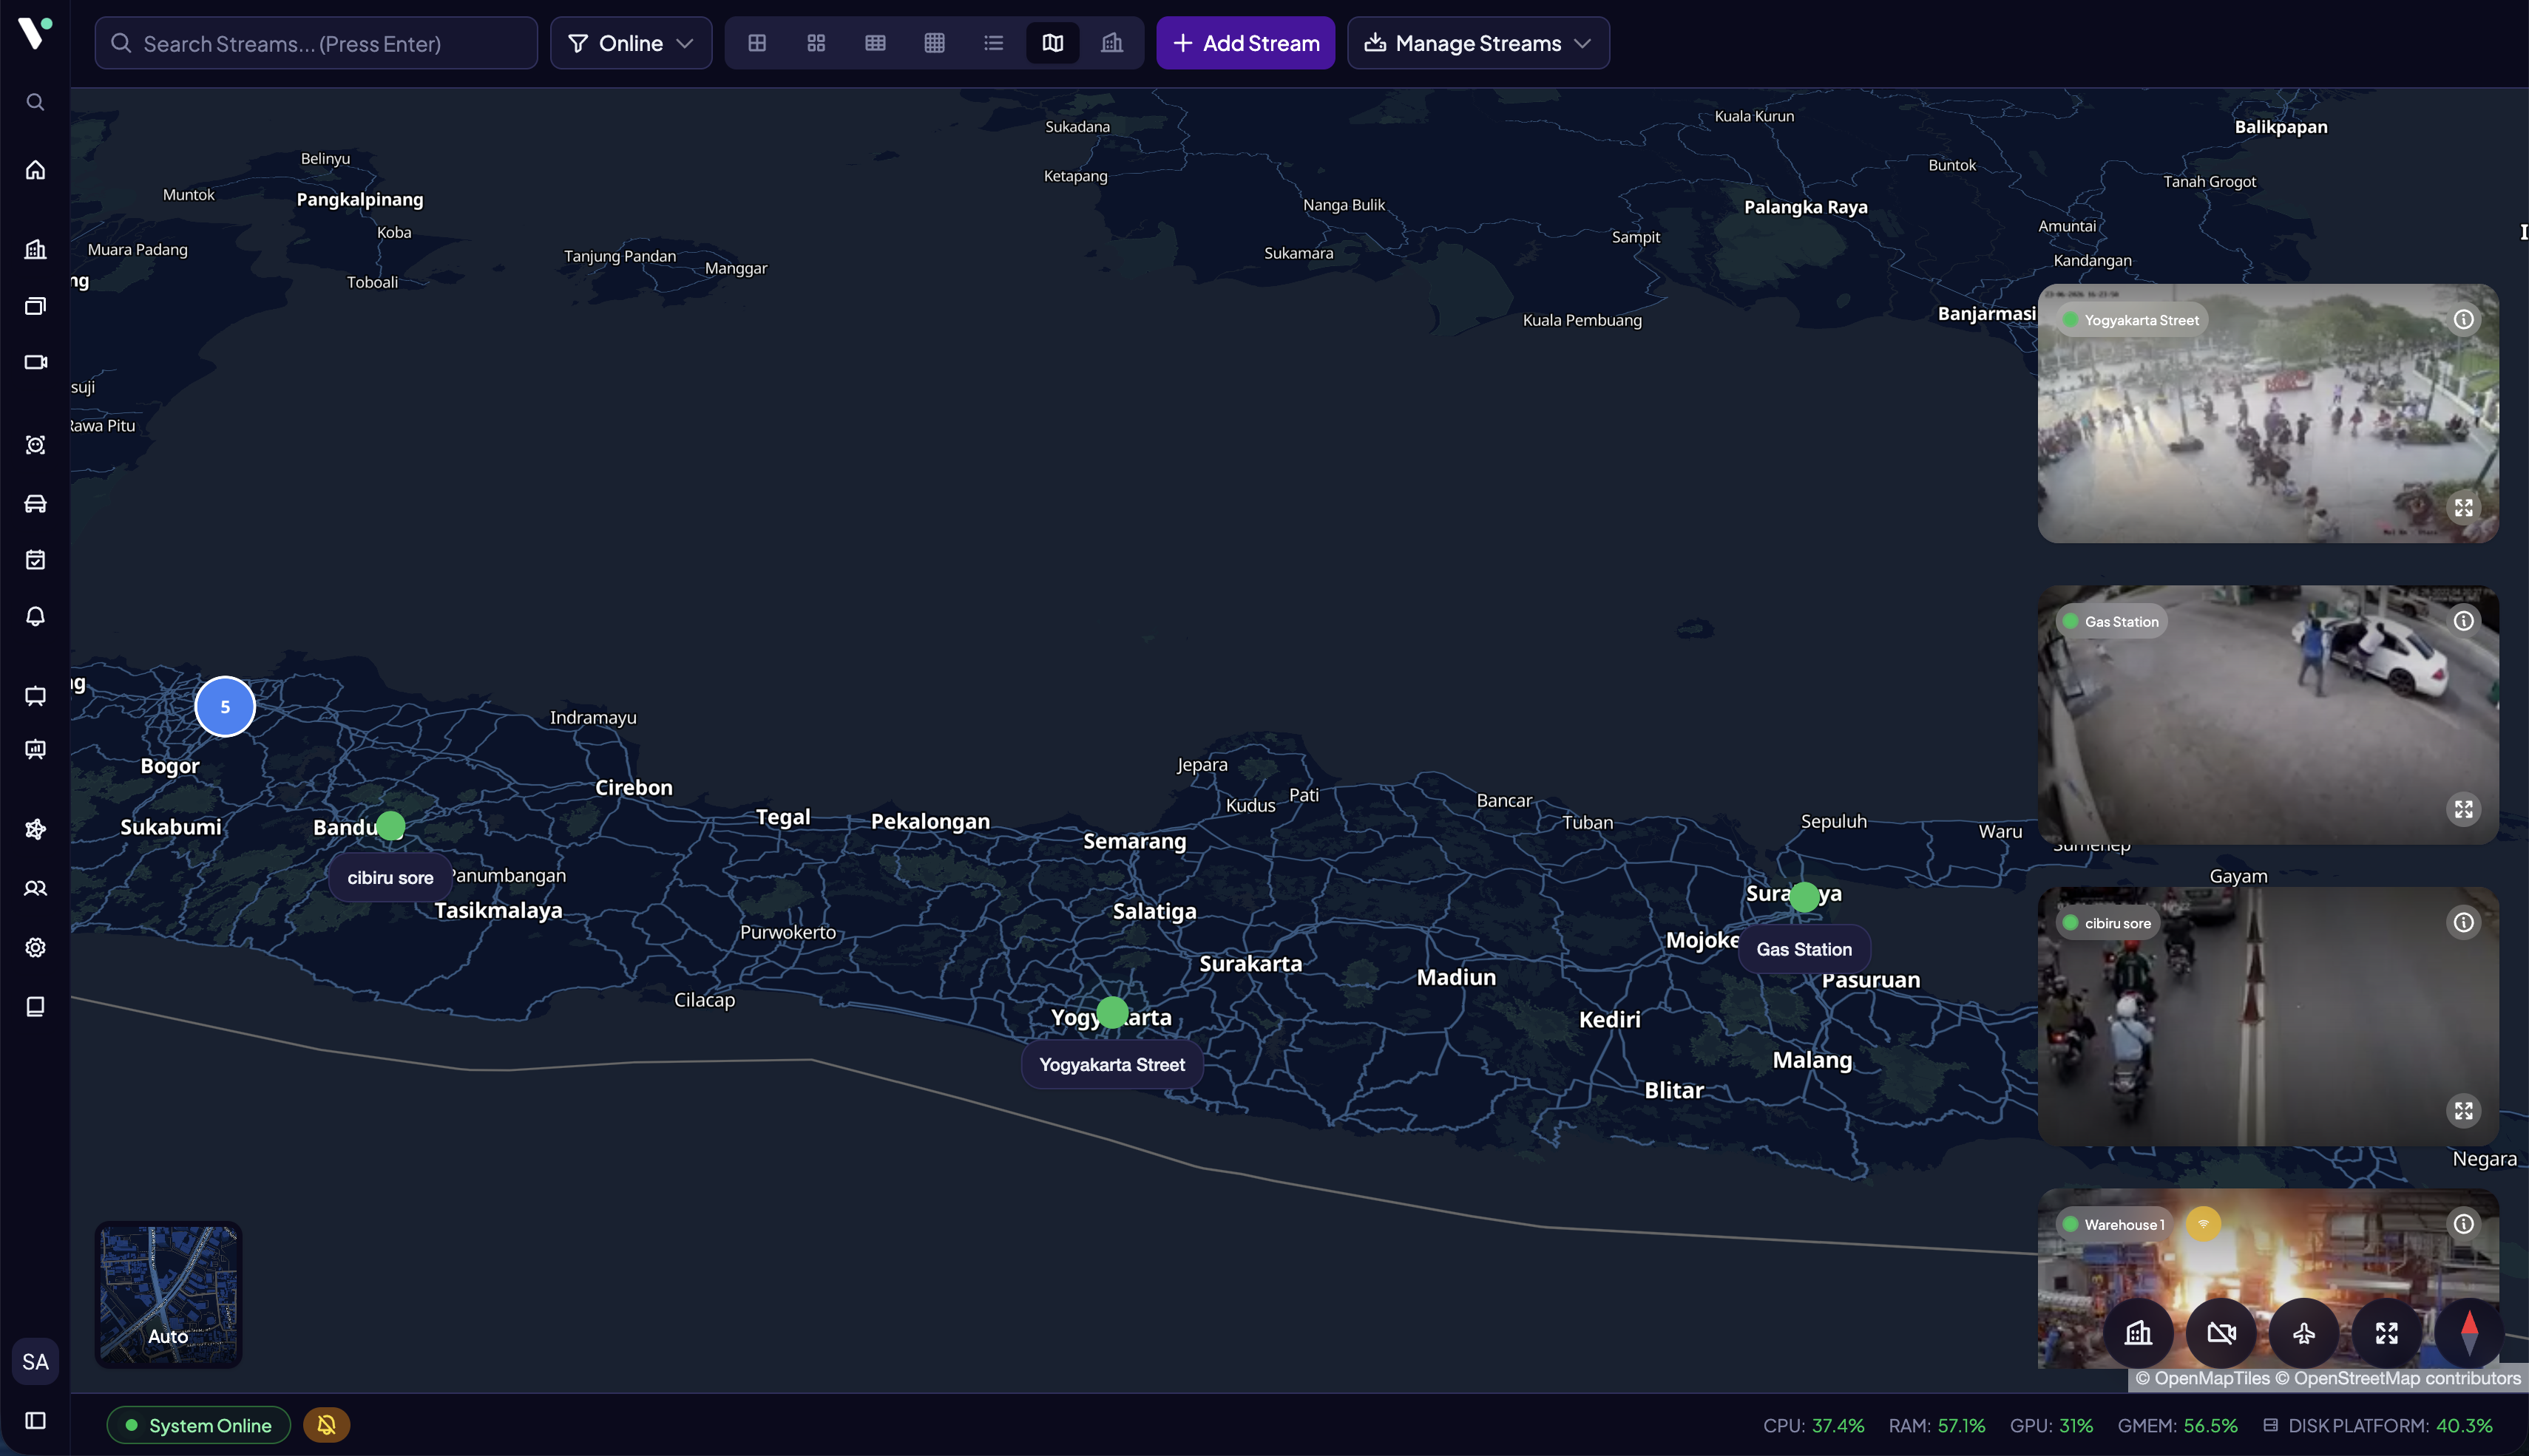2529x1456 pixels.
Task: Click the GMEM: 56.5% status readout
Action: click(x=2178, y=1426)
